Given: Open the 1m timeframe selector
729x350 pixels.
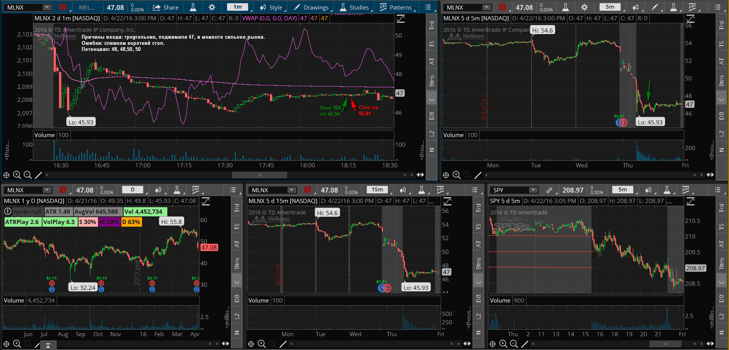Looking at the screenshot, I should 238,7.
